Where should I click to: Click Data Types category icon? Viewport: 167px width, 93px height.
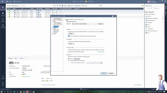tap(146, 22)
